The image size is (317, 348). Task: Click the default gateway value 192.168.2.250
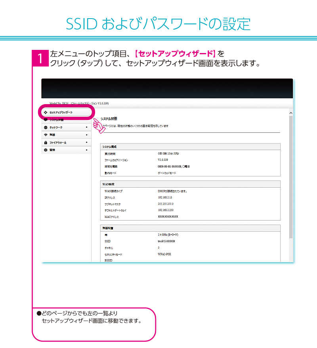pyautogui.click(x=166, y=210)
